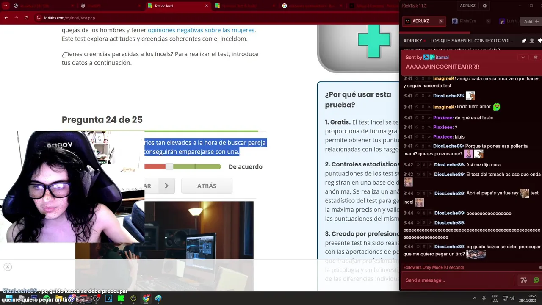Open KickTalk settings gear icon
Viewport: 542px width, 305px height.
[485, 6]
